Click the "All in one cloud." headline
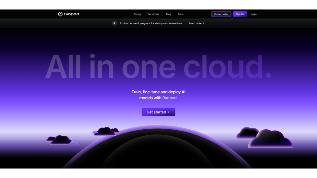The width and height of the screenshot is (317, 178). (158, 67)
